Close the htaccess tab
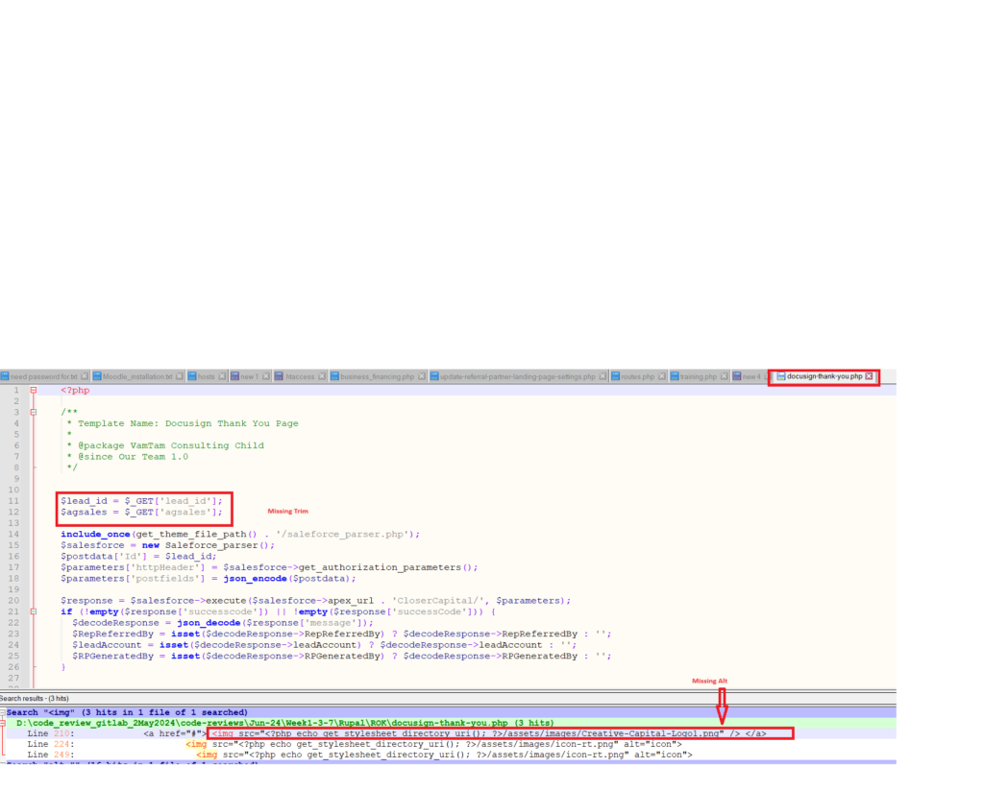This screenshot has width=984, height=791. (x=322, y=376)
